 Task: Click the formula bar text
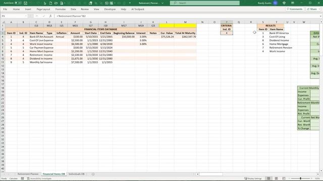coord(71,16)
